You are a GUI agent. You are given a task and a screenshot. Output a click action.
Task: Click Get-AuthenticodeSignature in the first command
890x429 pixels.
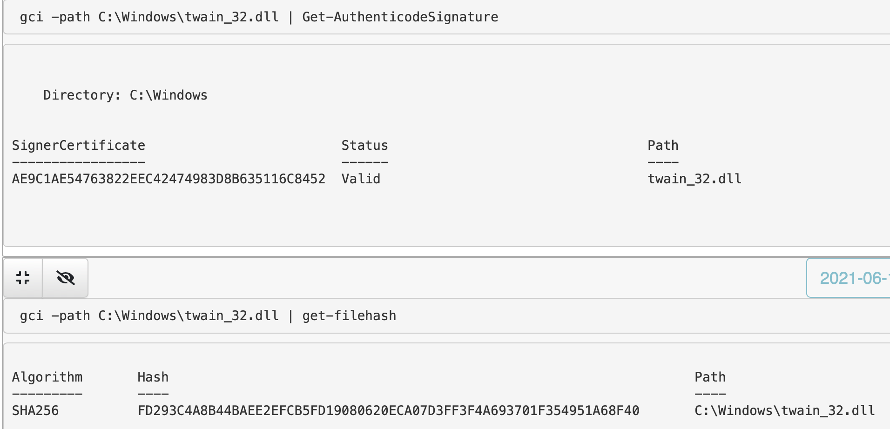pyautogui.click(x=400, y=17)
